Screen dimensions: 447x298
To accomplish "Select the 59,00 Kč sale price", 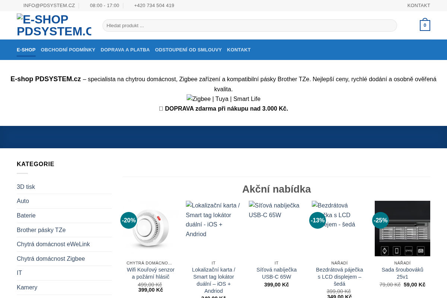I will pos(414,285).
